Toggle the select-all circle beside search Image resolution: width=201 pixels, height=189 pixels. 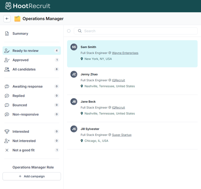pos(69,31)
